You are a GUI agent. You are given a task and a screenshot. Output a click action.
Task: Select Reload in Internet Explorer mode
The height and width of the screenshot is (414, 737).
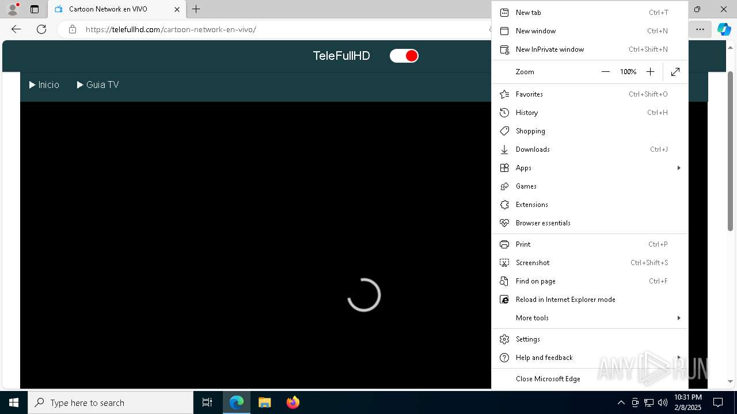(590, 300)
